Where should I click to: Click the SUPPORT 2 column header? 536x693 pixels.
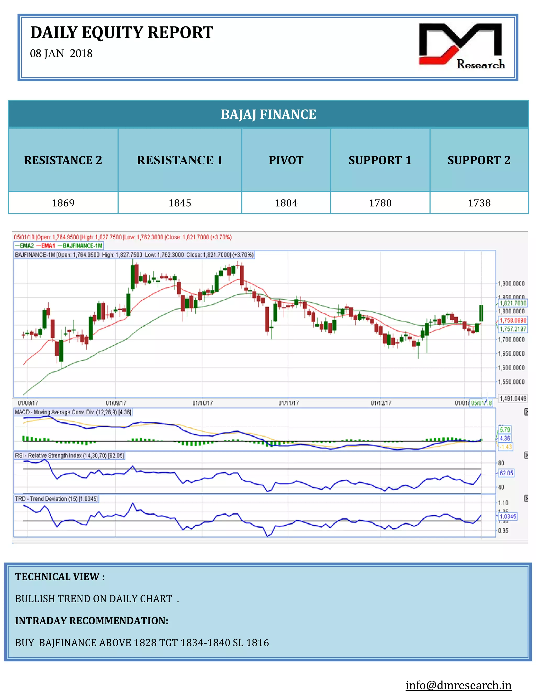click(x=479, y=160)
